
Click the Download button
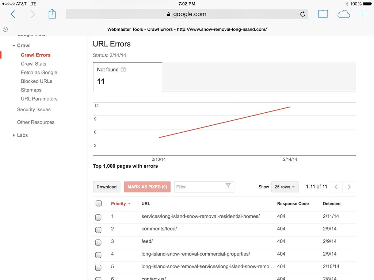pyautogui.click(x=106, y=187)
